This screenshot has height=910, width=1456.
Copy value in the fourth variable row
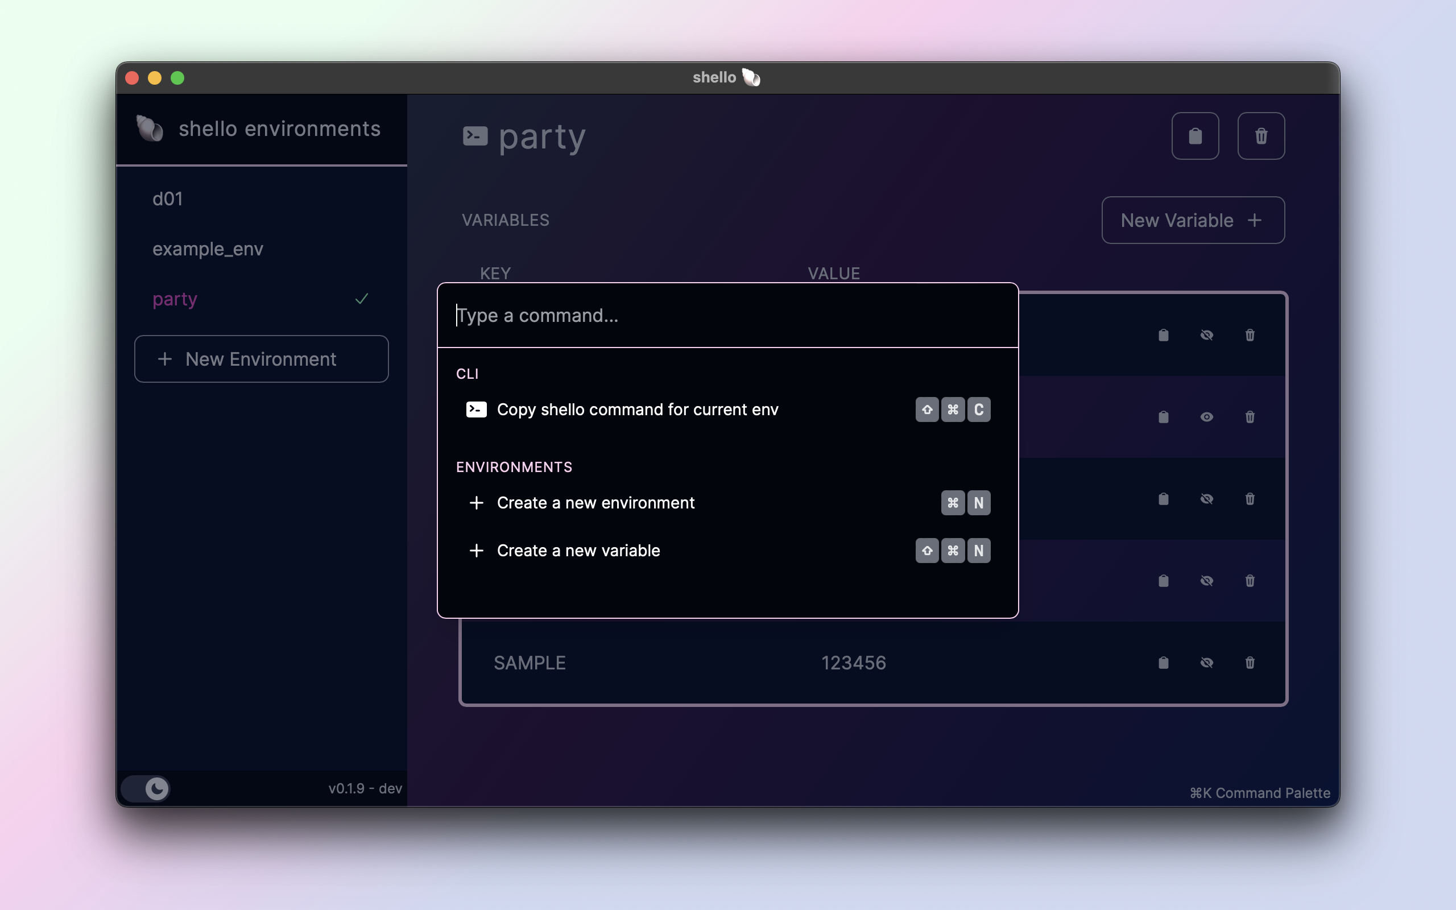[1163, 581]
